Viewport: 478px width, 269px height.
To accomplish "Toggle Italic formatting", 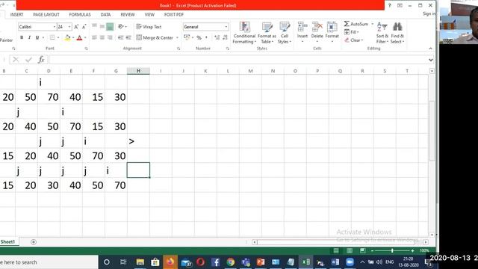I will click(29, 37).
